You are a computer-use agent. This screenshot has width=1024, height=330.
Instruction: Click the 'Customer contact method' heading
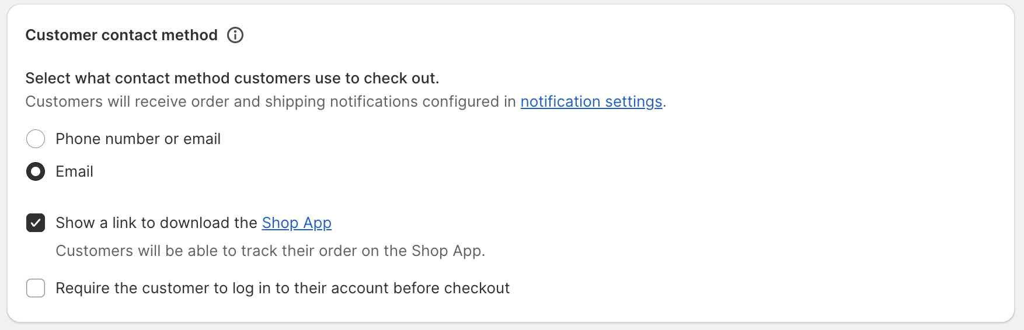121,35
